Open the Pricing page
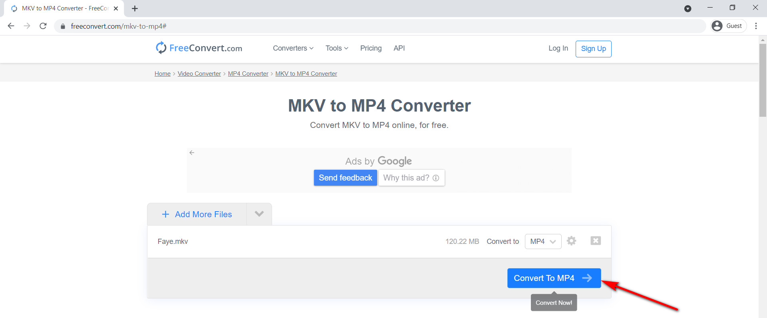The height and width of the screenshot is (318, 767). (371, 48)
